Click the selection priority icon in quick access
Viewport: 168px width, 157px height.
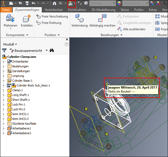click(70, 3)
